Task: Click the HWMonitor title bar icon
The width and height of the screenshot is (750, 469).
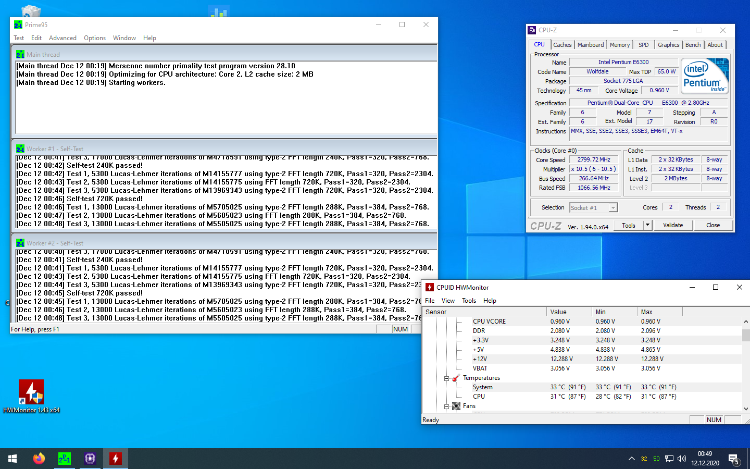Action: pos(430,287)
